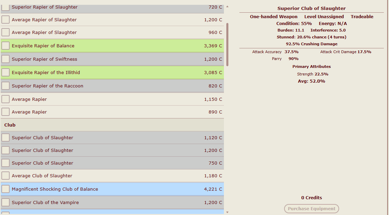
Task: Check the 750 C Superior Club of Slaughter box
Action: point(6,163)
